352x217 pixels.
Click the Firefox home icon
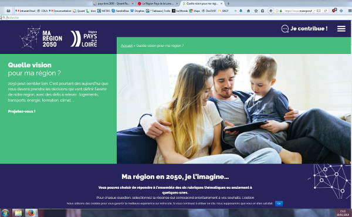248,11
